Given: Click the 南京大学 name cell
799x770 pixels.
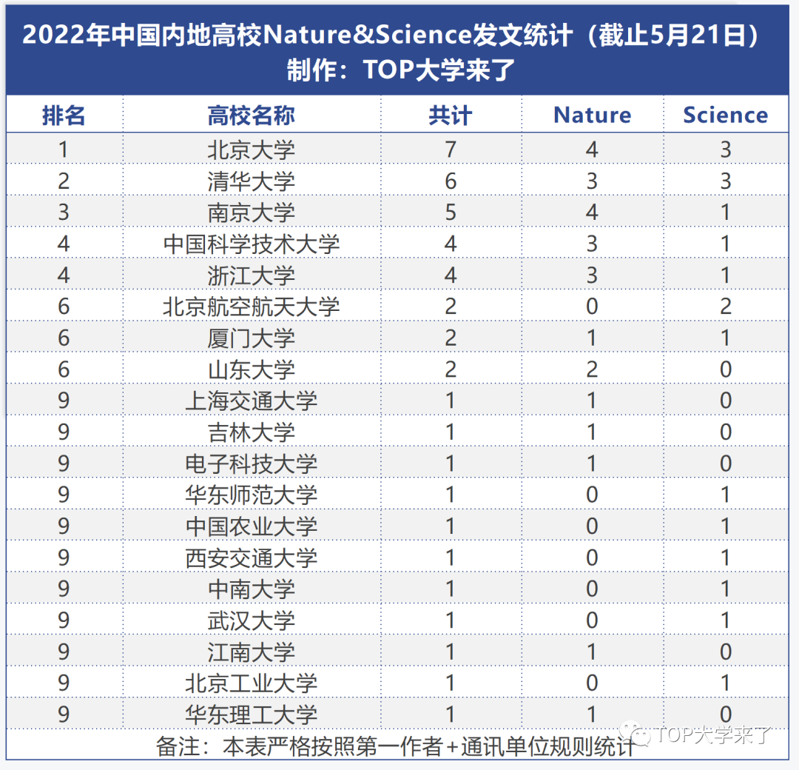Looking at the screenshot, I should tap(251, 212).
